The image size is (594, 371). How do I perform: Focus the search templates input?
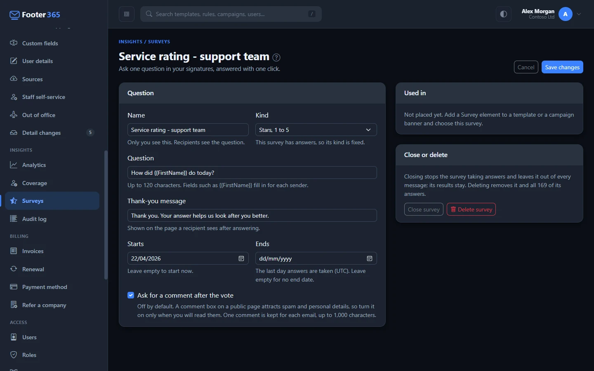231,14
